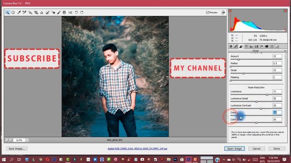291x163 pixels.
Task: Click the Luminance Contrast slider handle
Action: [261, 109]
